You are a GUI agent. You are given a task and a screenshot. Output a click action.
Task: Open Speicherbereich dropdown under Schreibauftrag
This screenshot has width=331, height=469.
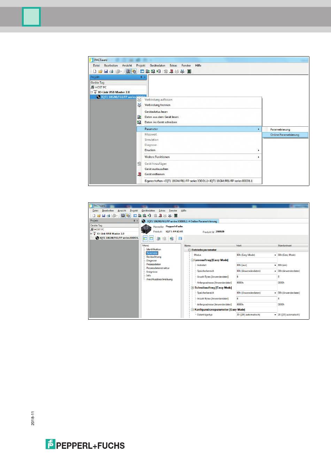tap(275, 293)
